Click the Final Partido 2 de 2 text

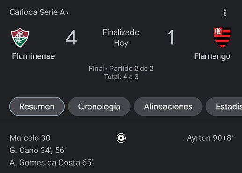coord(121,69)
